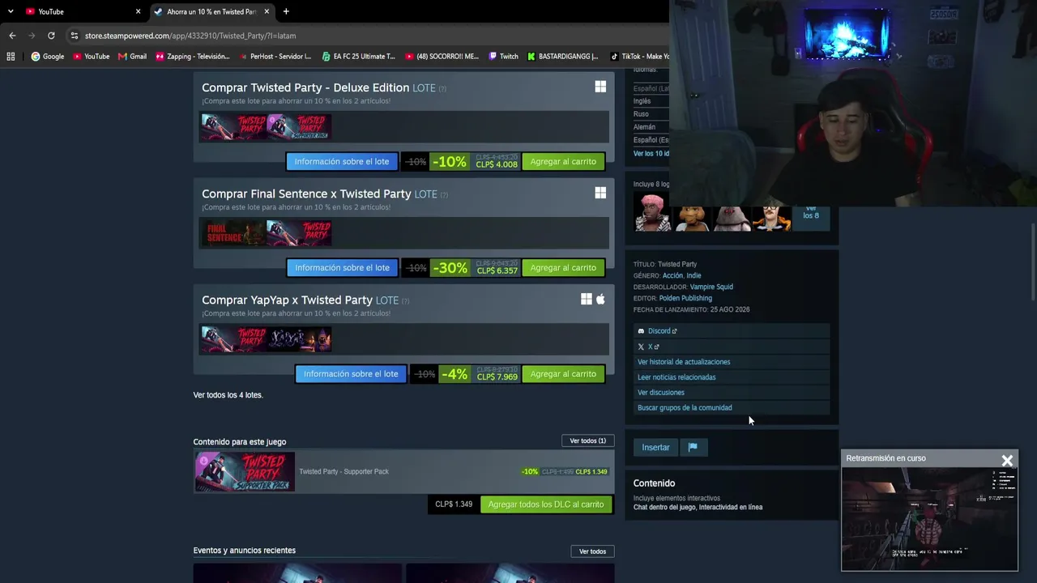Go back to the previous page
Screen dimensions: 1037x583
12,36
